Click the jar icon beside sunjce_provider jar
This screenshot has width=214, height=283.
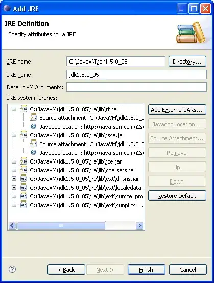[x=23, y=196]
